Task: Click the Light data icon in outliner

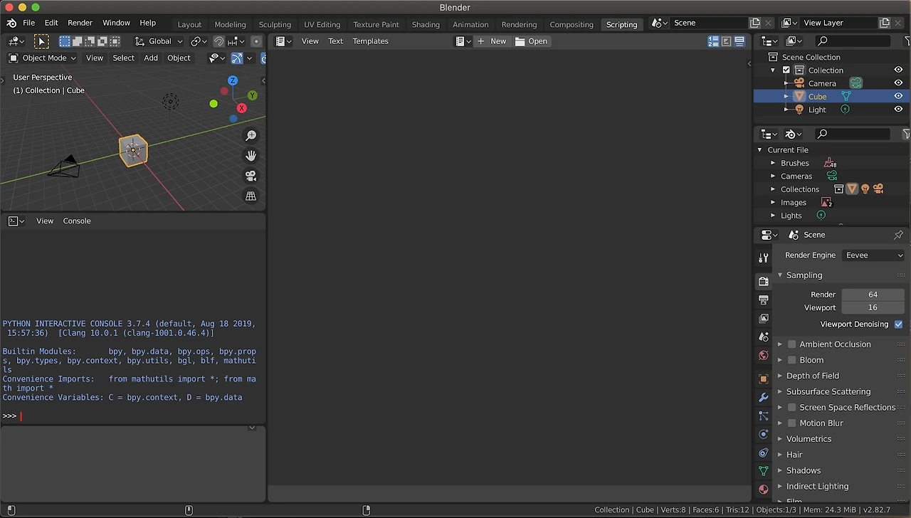Action: pos(845,110)
